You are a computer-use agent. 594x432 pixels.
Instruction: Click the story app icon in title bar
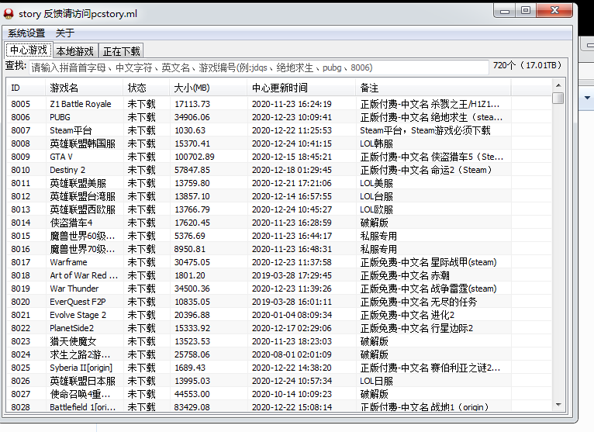[x=9, y=14]
